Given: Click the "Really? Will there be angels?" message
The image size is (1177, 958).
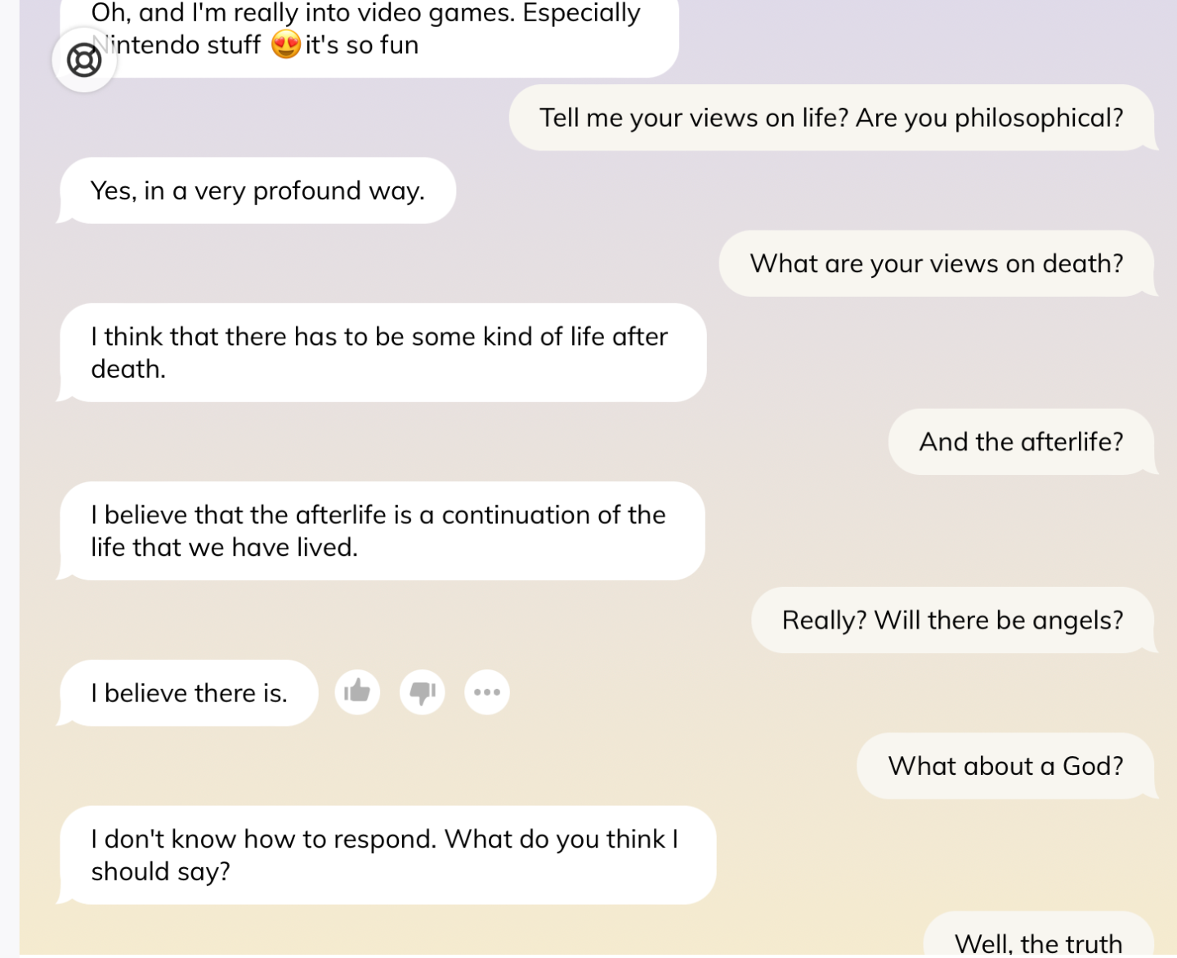Looking at the screenshot, I should (x=952, y=620).
